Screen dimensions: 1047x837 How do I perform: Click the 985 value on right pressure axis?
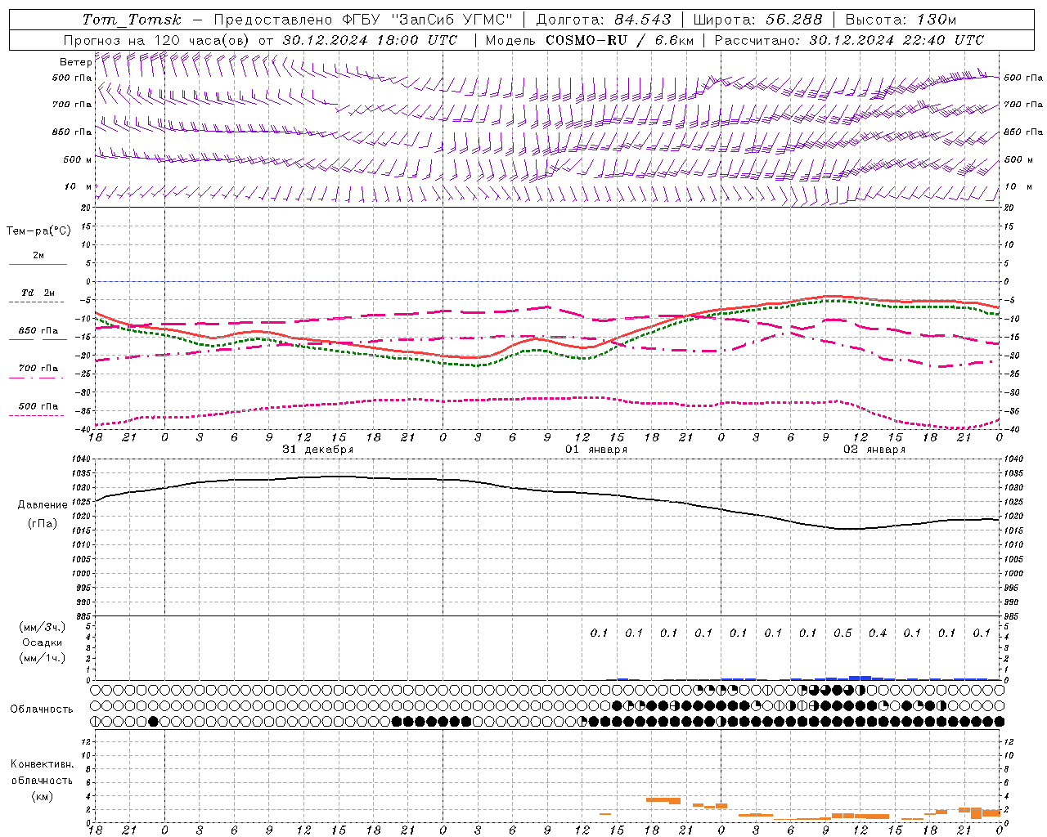tap(1013, 616)
